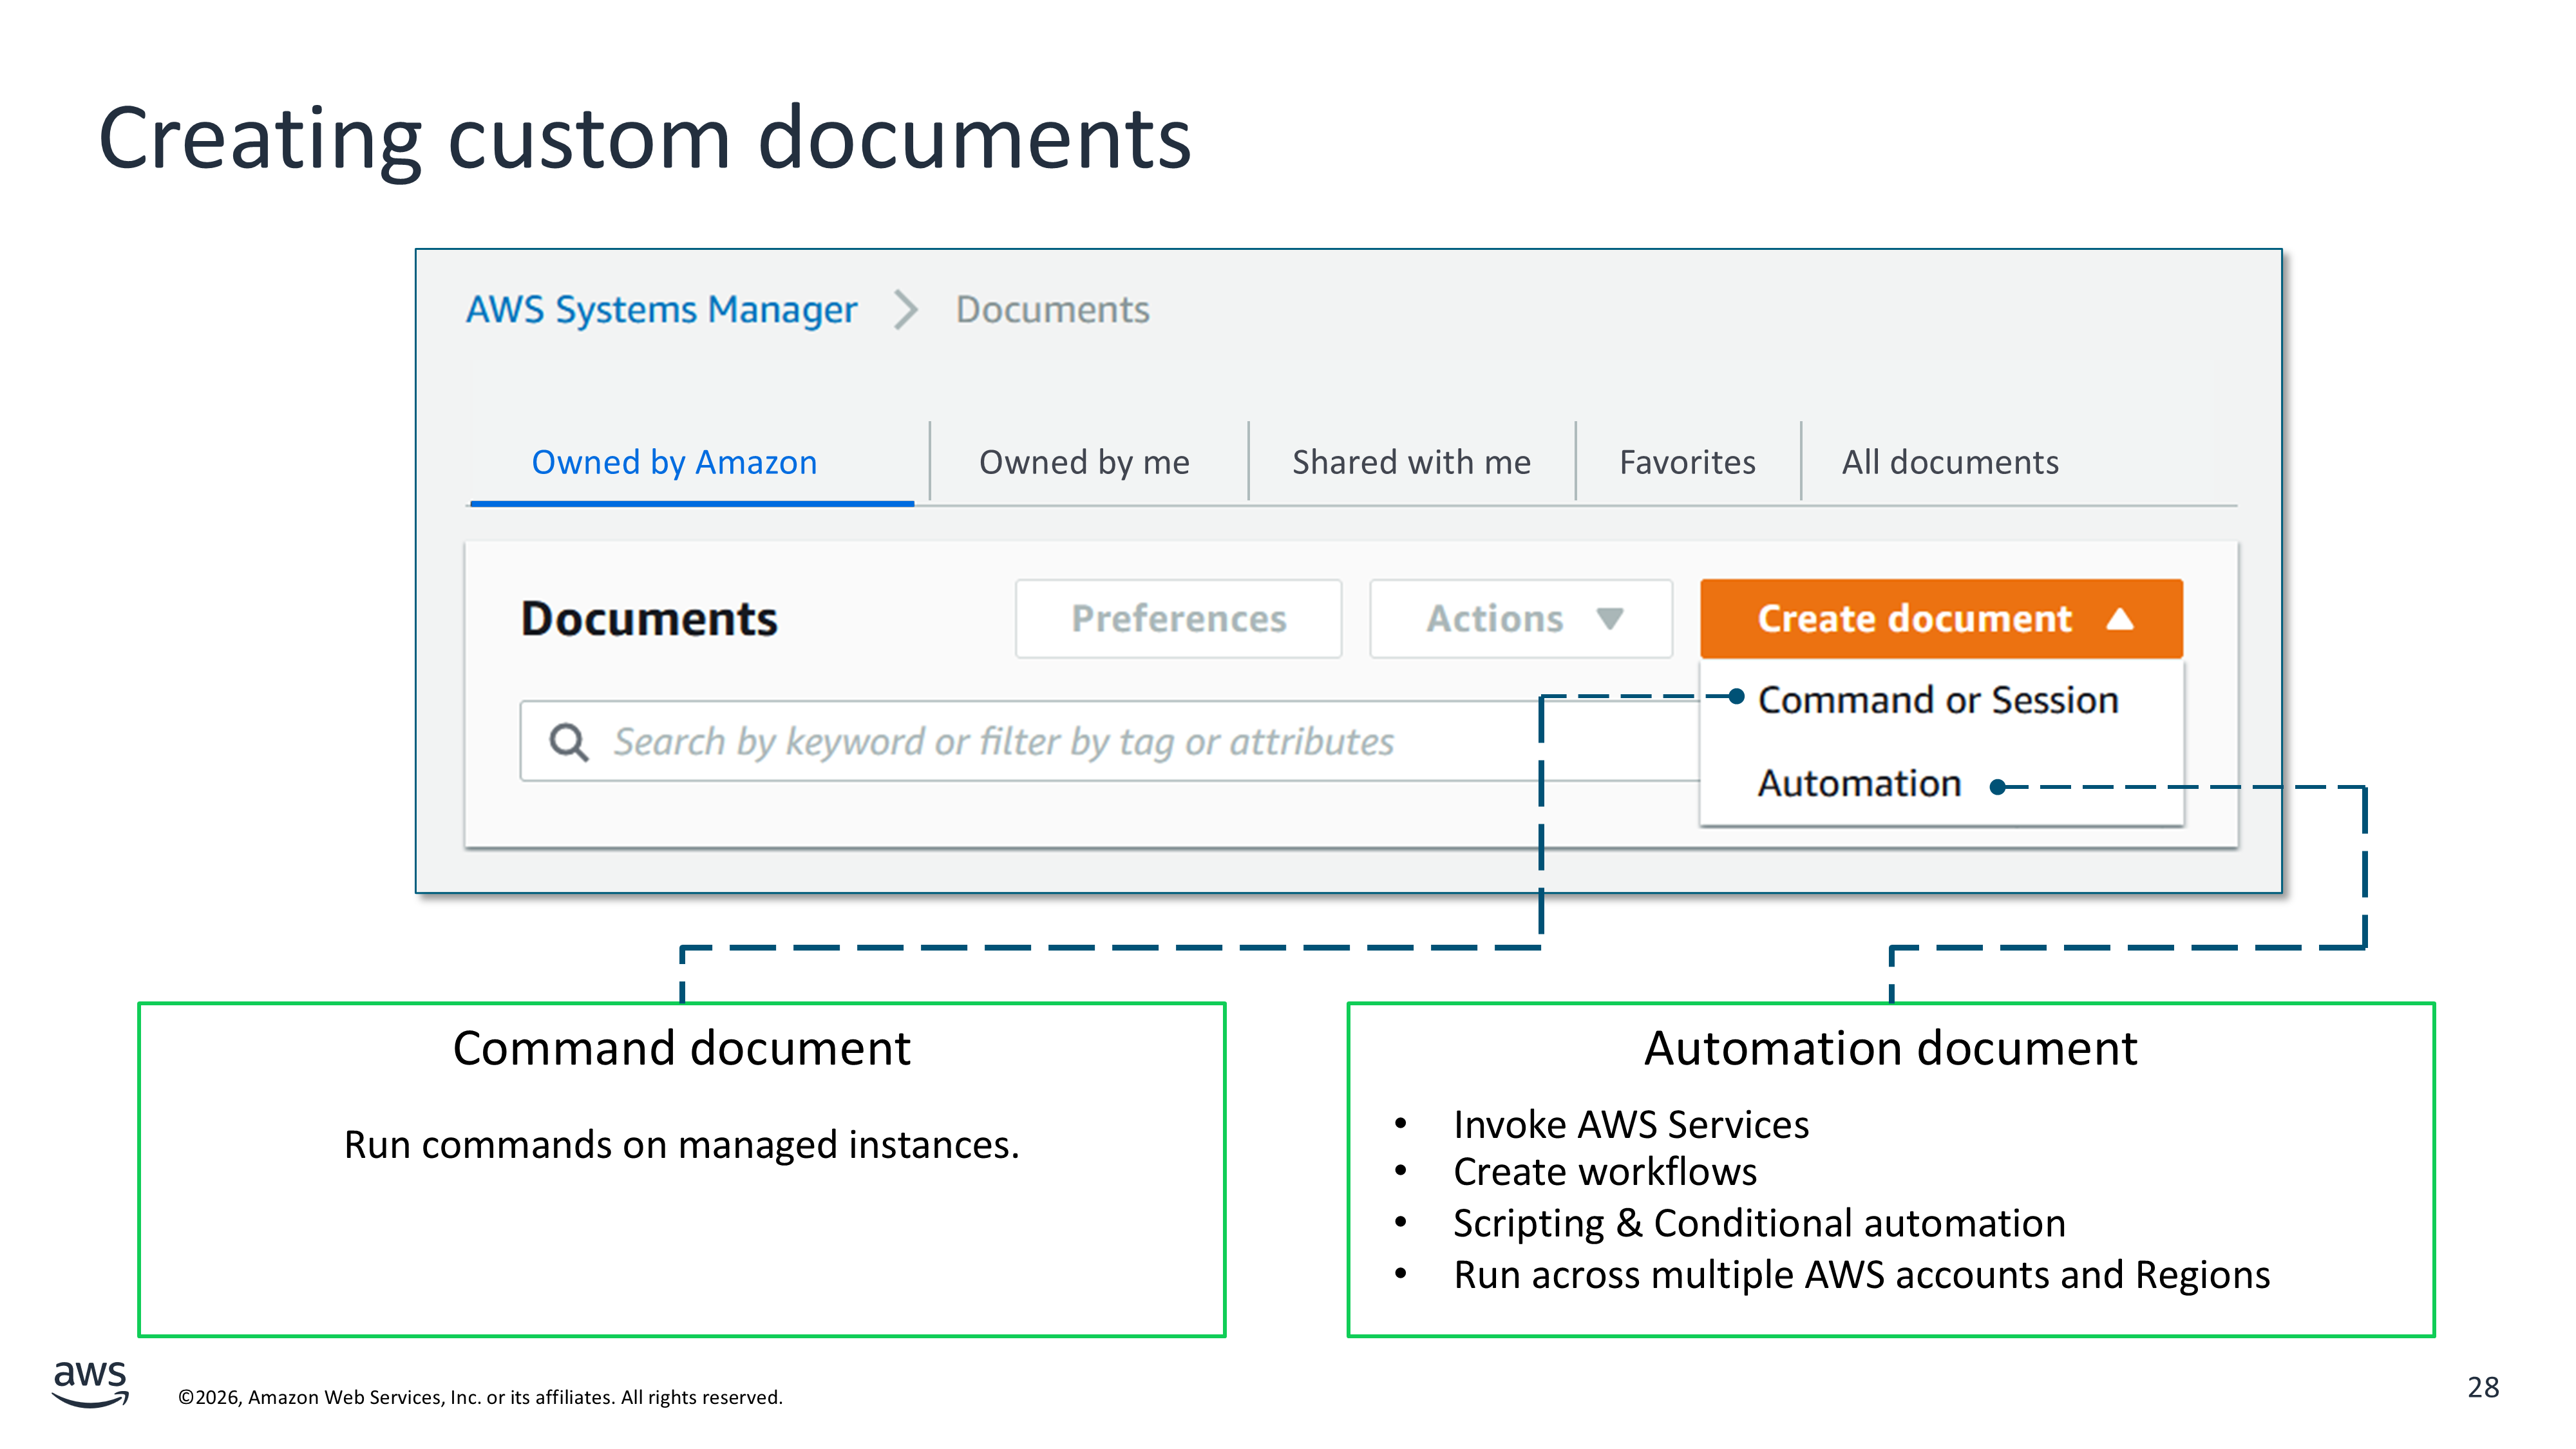
Task: Switch to Owned by Amazon tab
Action: 674,463
